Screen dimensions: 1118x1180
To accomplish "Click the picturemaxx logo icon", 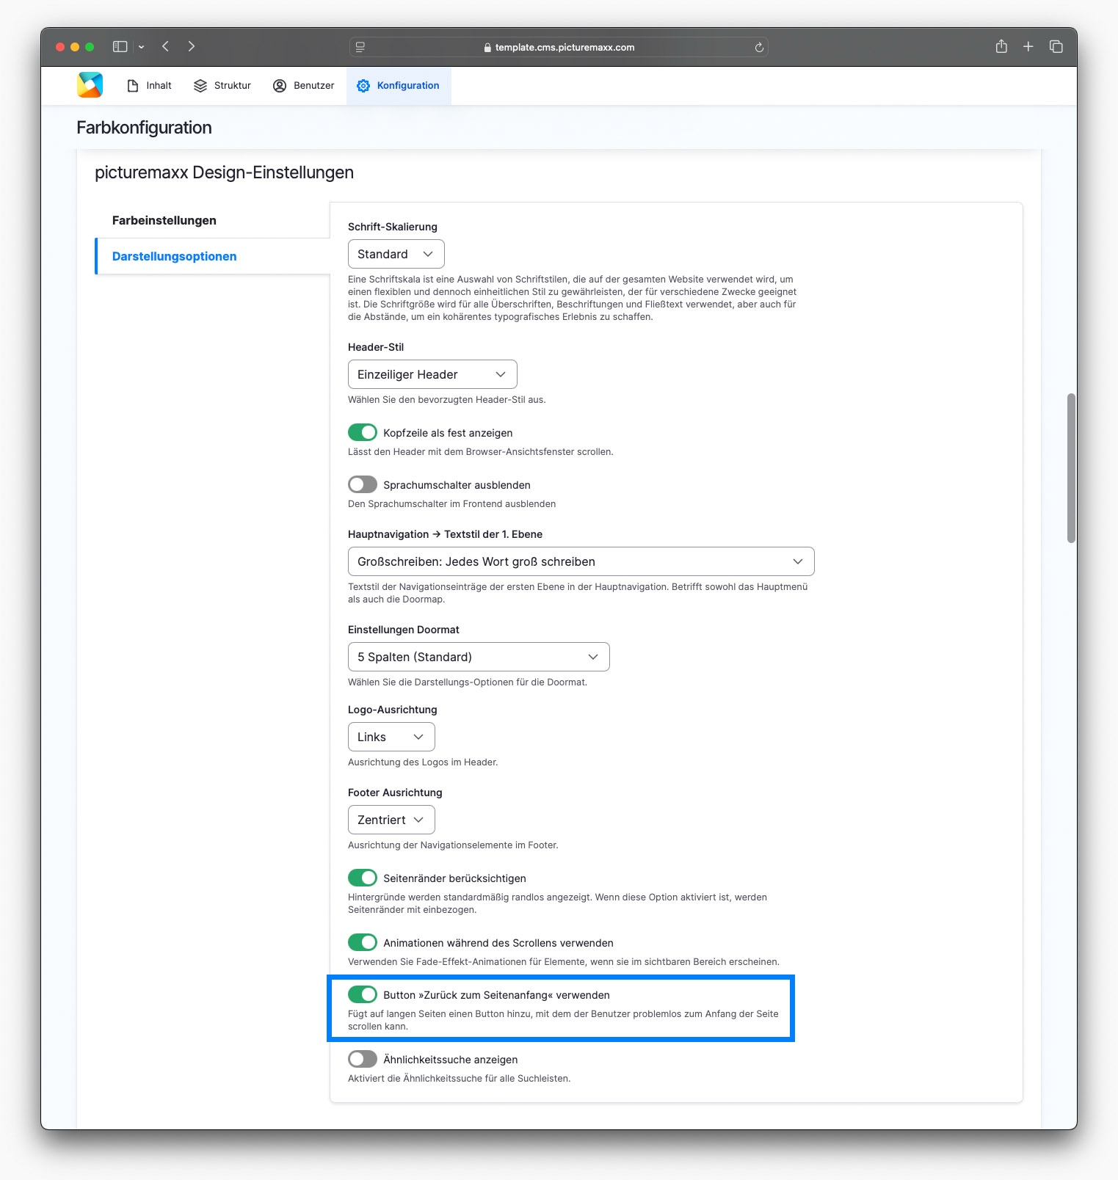I will click(x=90, y=85).
